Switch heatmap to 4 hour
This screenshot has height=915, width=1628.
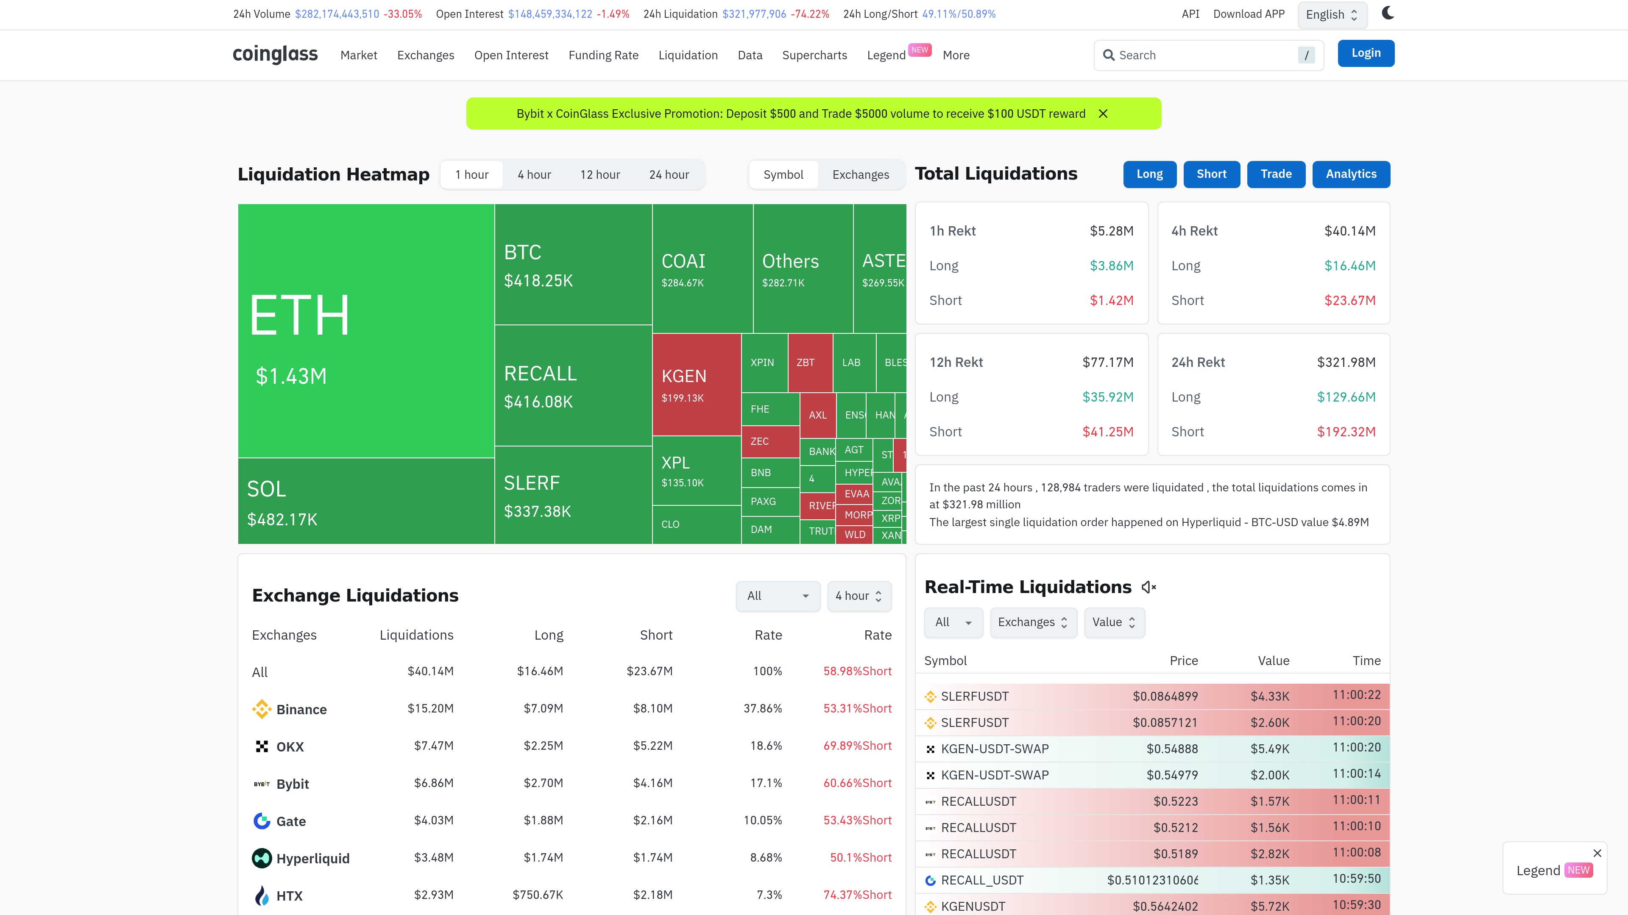pos(534,175)
